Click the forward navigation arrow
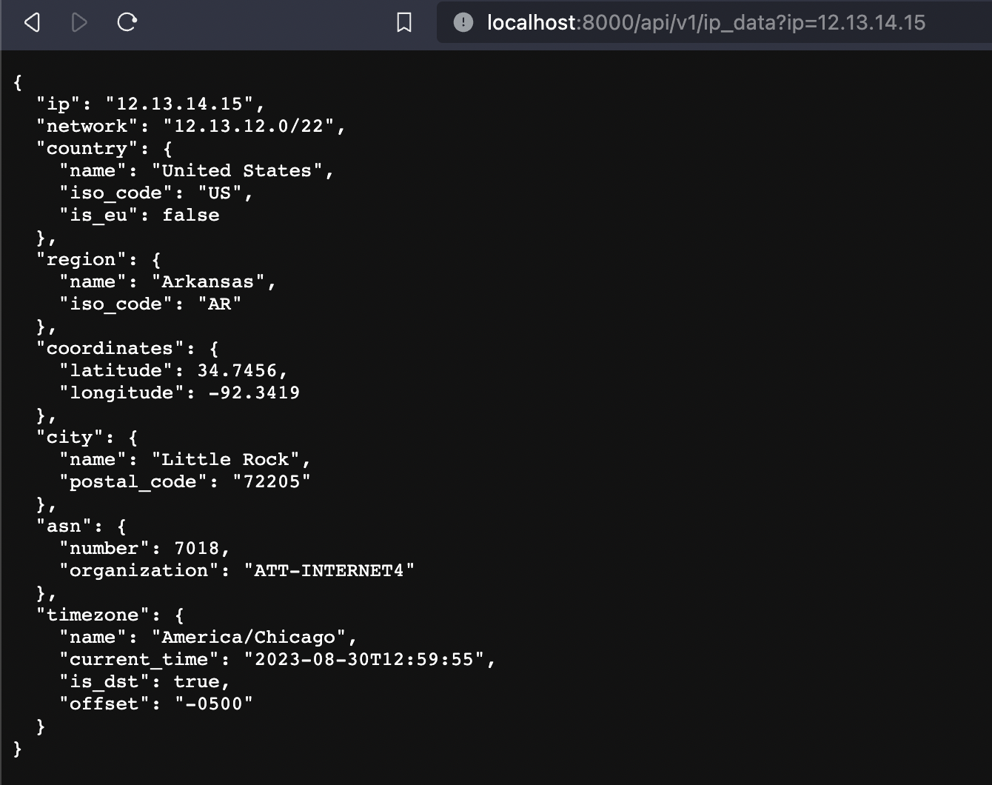Image resolution: width=992 pixels, height=785 pixels. [78, 23]
